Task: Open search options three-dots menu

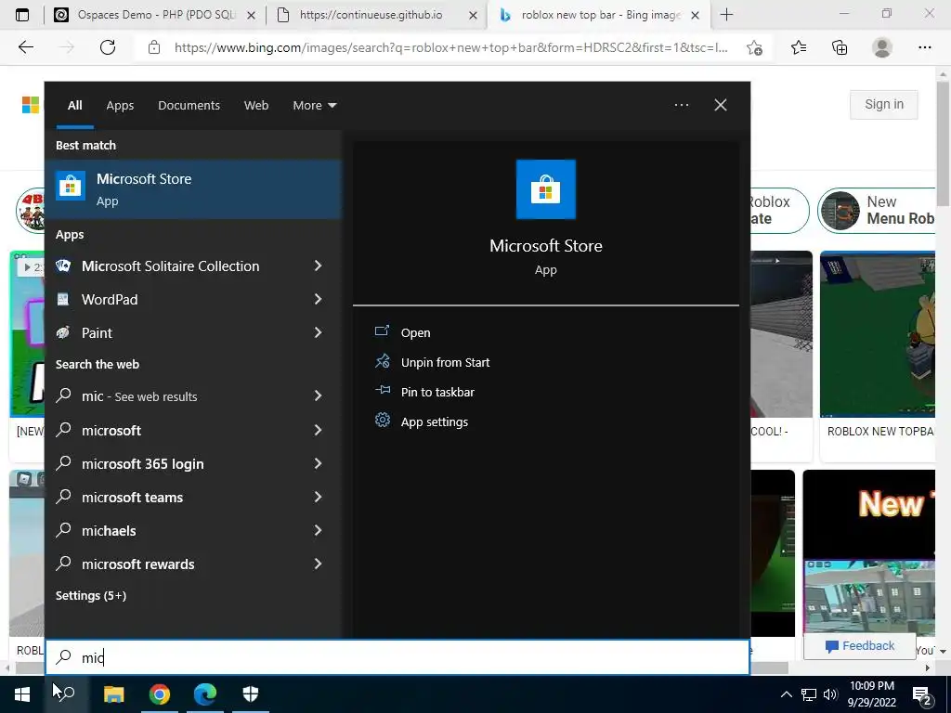Action: [x=682, y=105]
